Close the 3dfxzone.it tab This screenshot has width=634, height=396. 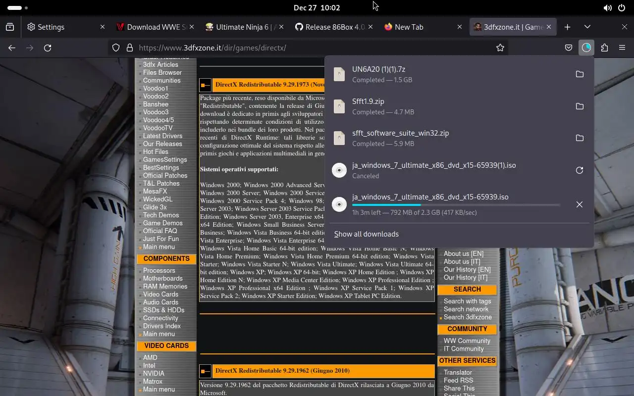(549, 27)
